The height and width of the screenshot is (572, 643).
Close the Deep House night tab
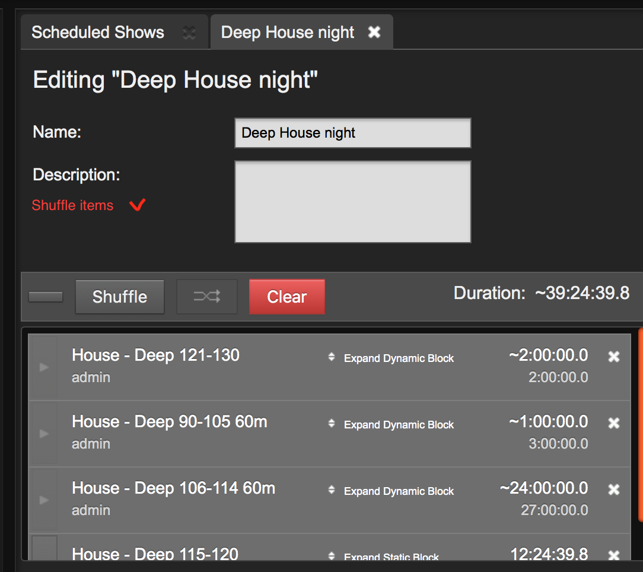pos(374,32)
